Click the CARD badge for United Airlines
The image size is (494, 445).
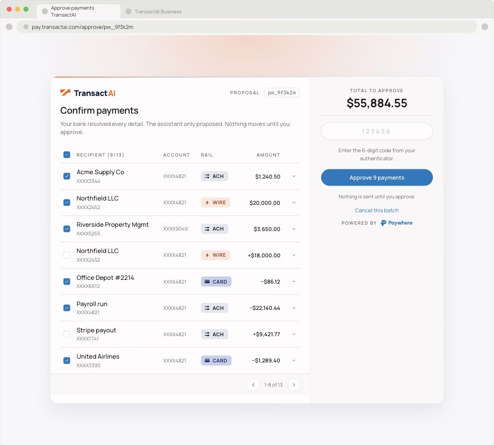tap(216, 360)
